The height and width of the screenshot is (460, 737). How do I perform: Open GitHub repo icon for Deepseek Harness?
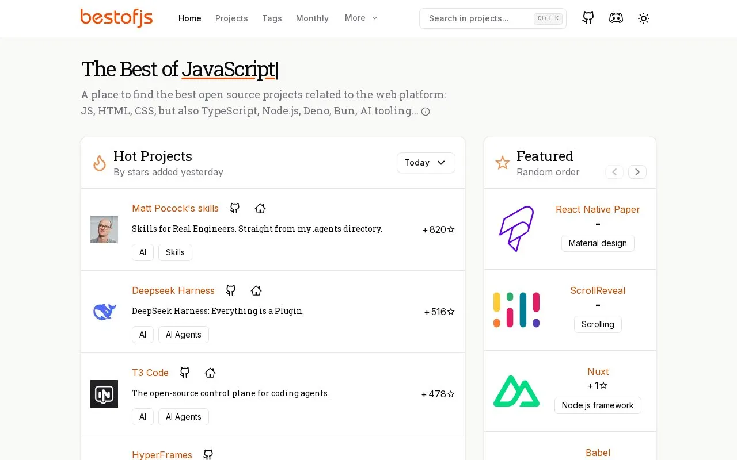coord(230,290)
